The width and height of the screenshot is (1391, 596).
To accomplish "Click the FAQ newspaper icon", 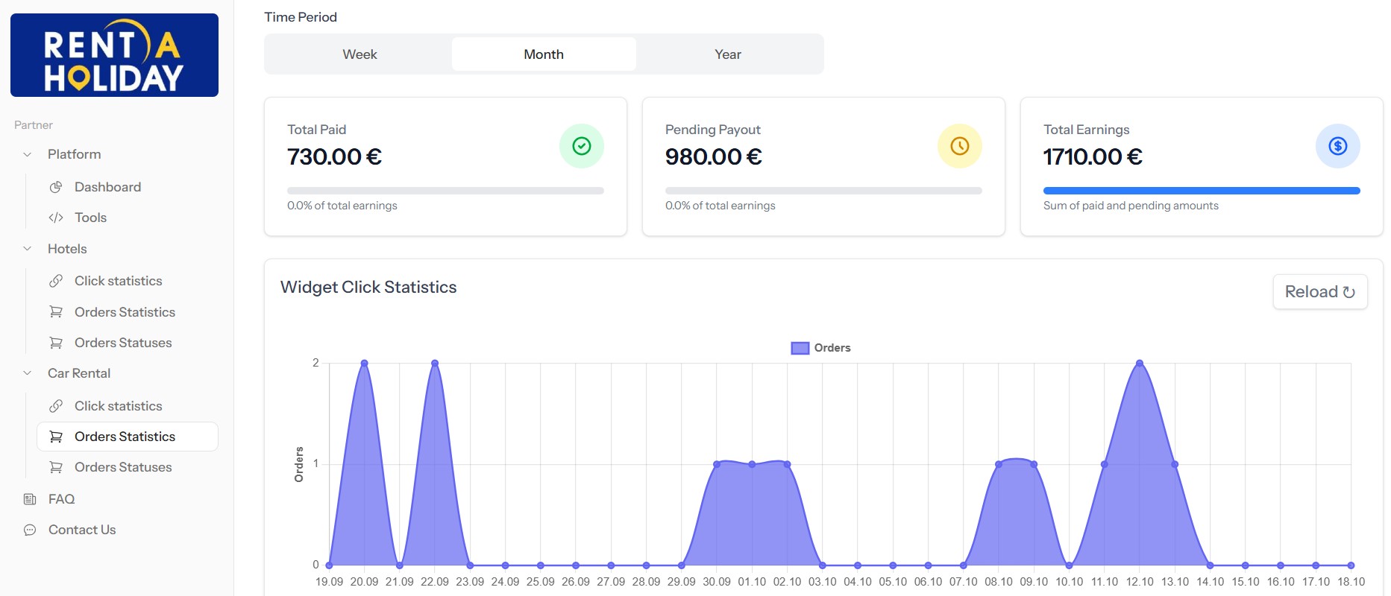I will (30, 499).
